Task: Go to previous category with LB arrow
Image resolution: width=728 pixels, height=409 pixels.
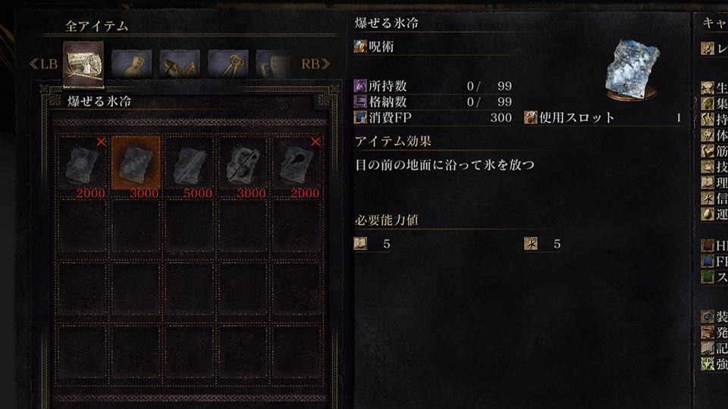Action: (x=43, y=64)
